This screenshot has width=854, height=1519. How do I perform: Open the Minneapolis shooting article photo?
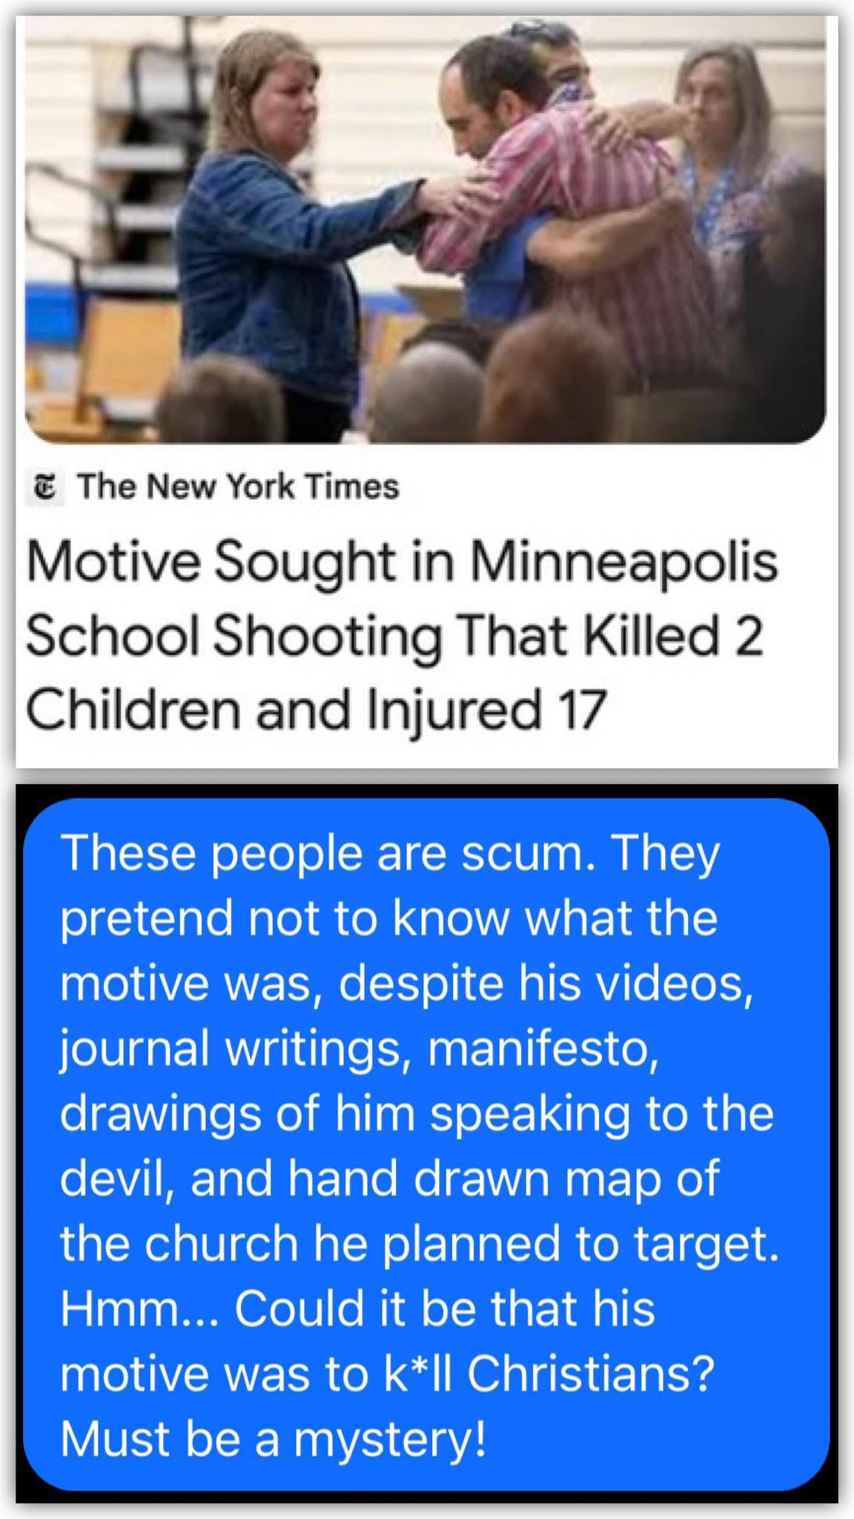[426, 230]
